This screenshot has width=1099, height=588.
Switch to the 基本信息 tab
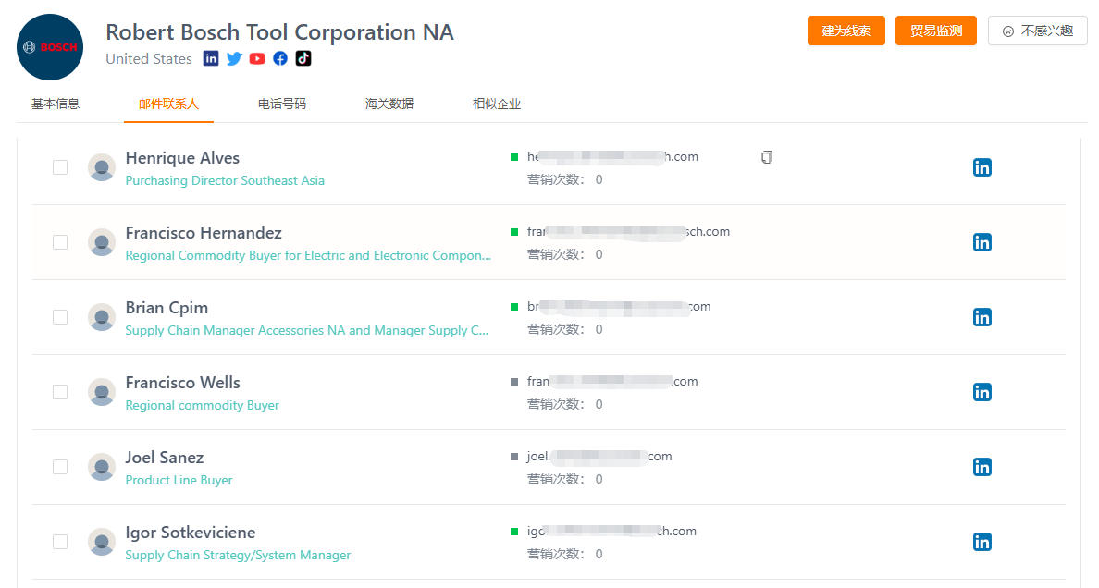coord(56,104)
